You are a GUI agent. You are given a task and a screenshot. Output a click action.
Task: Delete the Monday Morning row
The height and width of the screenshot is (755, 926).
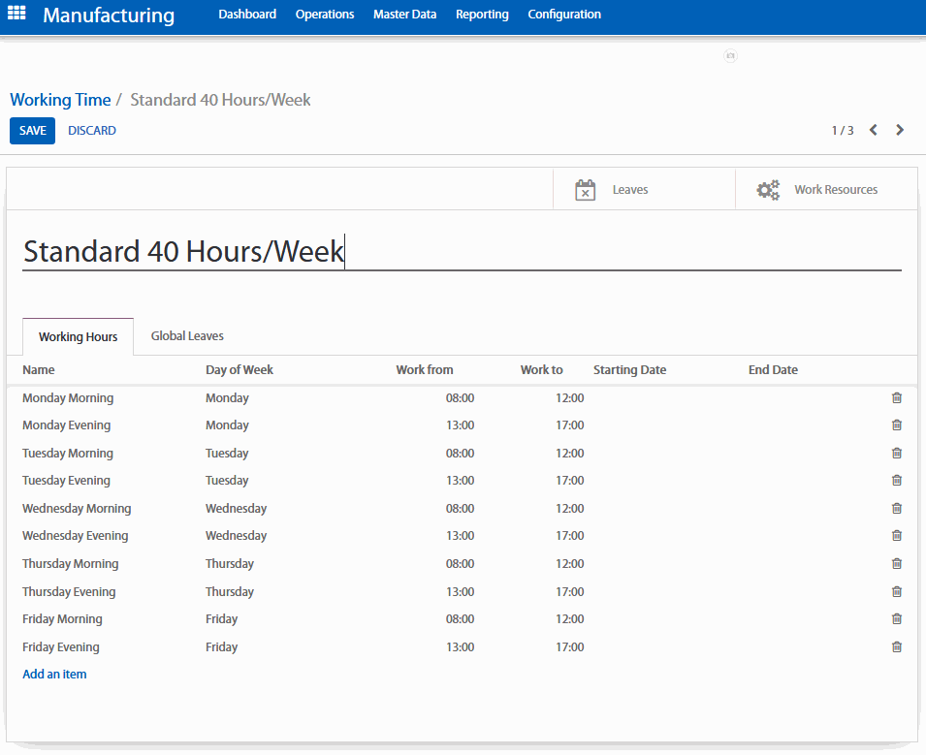click(x=896, y=398)
